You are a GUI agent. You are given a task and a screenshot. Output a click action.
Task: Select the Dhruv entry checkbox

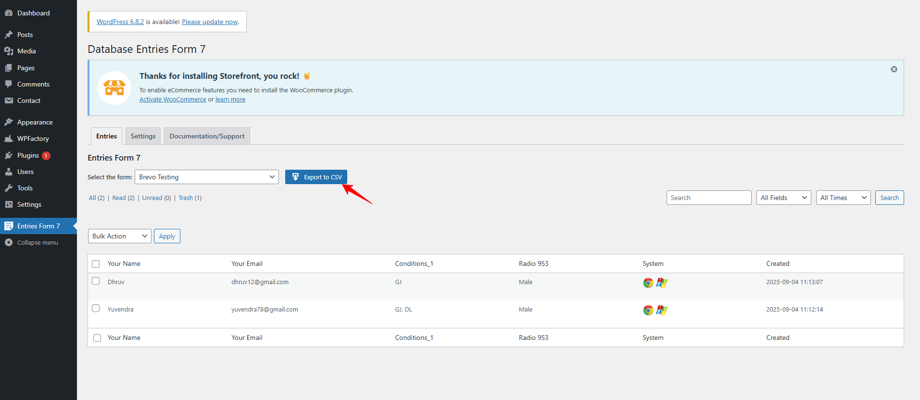[96, 281]
